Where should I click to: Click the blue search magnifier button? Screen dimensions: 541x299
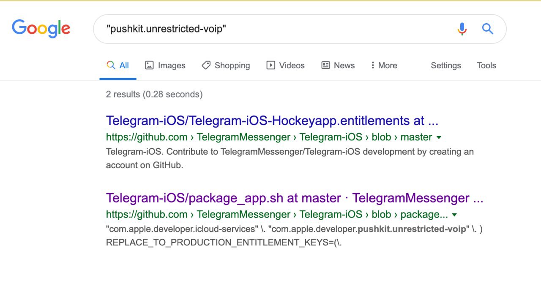[488, 29]
